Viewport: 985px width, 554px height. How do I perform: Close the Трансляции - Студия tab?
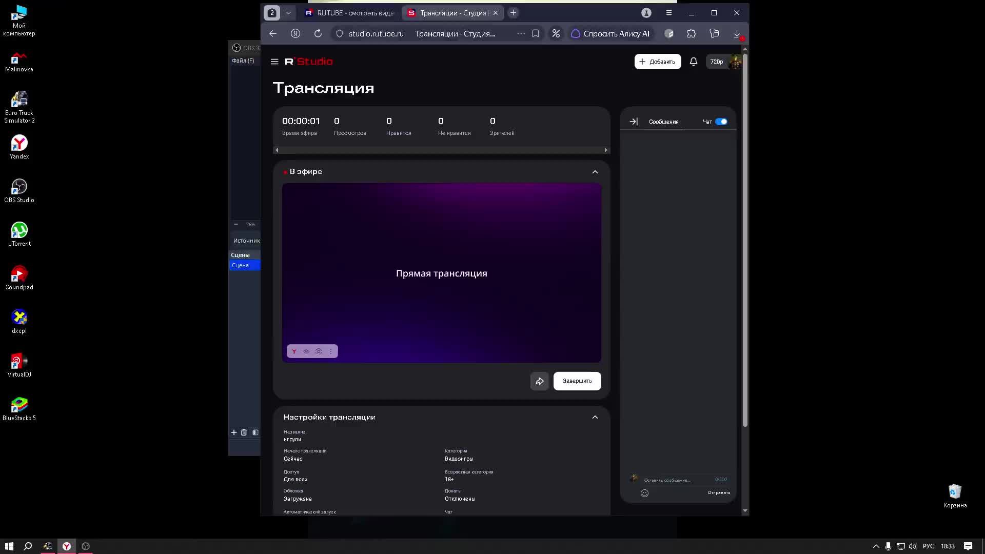pyautogui.click(x=496, y=13)
